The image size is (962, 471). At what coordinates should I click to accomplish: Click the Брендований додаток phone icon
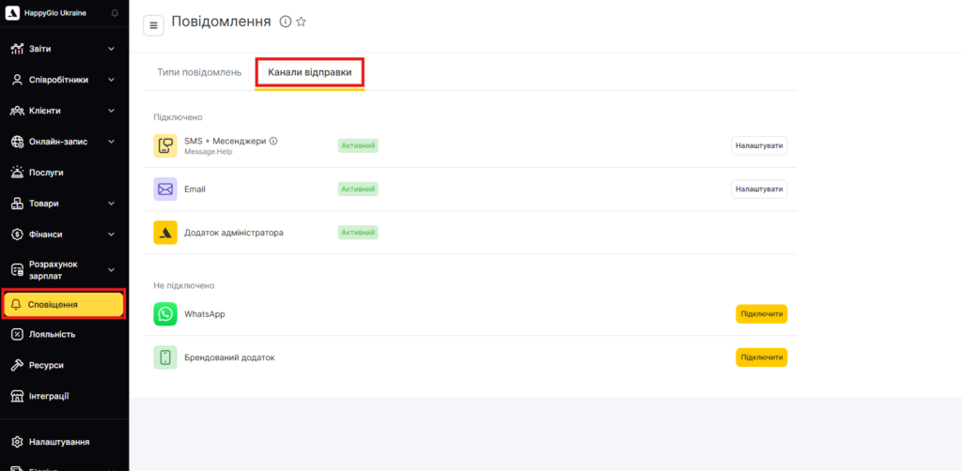[165, 357]
